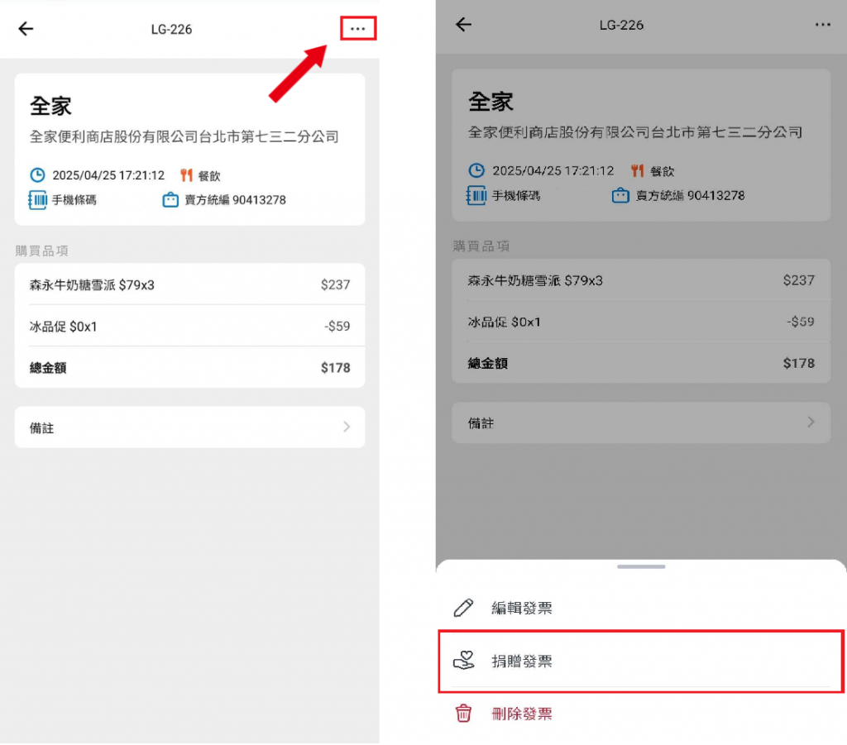Tap the dimmed 總金額 label
This screenshot has height=745, width=847.
tap(488, 364)
